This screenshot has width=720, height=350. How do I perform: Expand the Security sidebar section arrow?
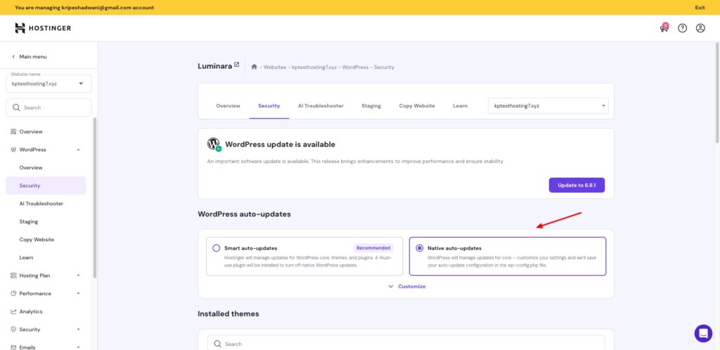[x=79, y=330]
